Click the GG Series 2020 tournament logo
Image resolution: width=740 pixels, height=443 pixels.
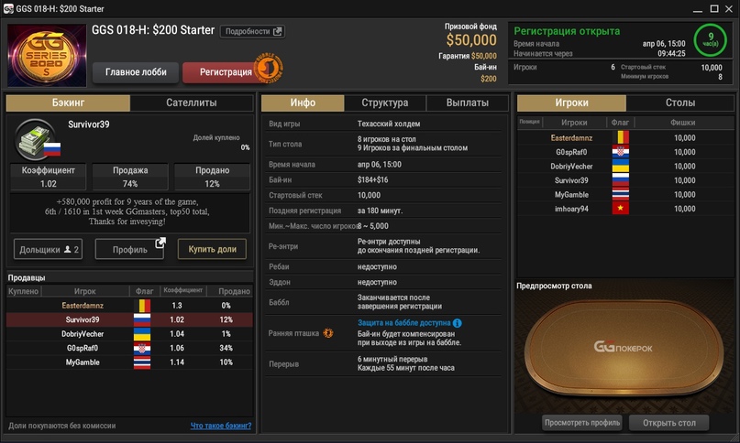pos(46,54)
